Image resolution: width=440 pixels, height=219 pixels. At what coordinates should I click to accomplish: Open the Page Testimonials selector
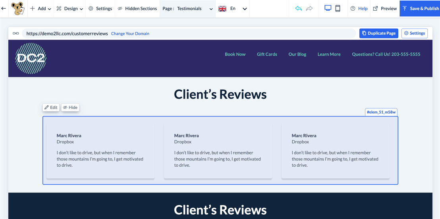[x=187, y=8]
